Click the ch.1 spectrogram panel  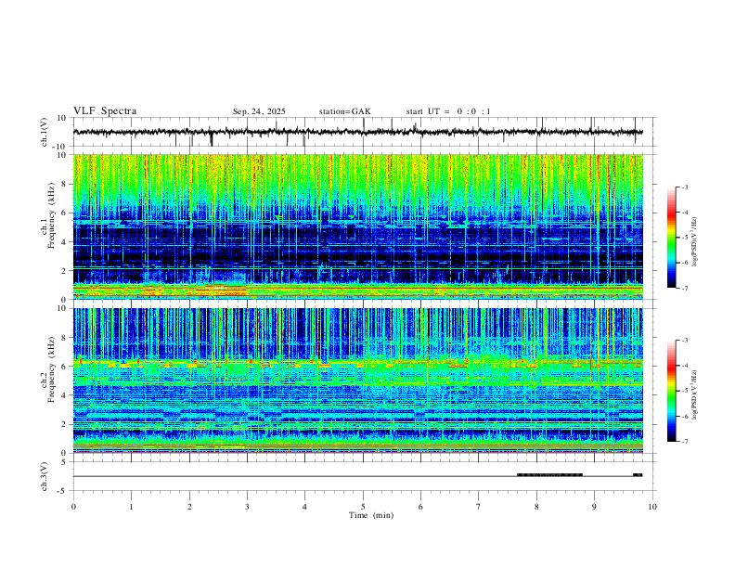[357, 226]
